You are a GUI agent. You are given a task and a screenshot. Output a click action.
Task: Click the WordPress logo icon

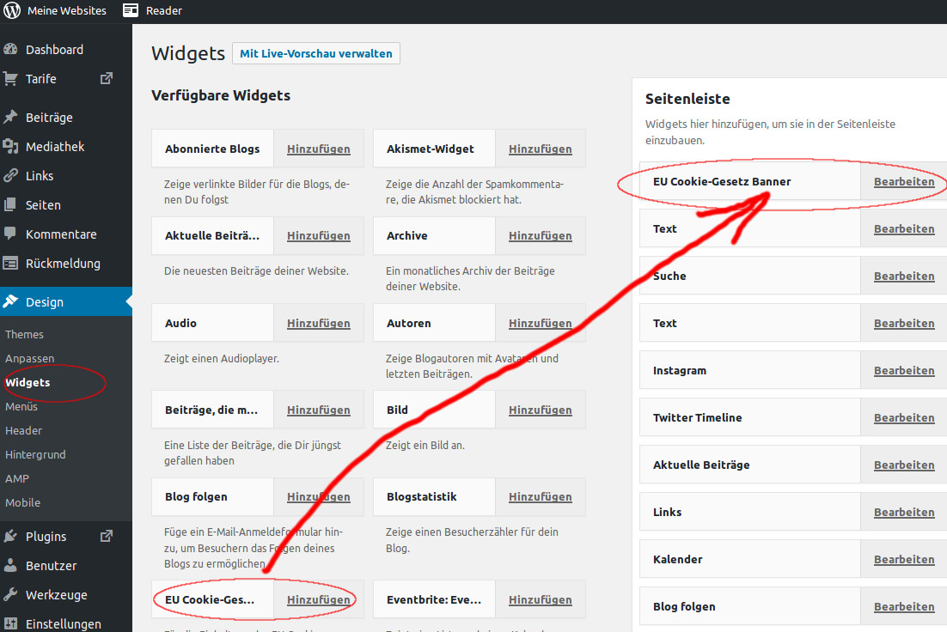[x=12, y=10]
